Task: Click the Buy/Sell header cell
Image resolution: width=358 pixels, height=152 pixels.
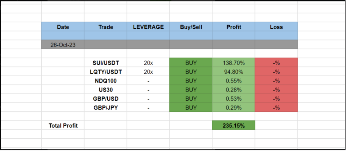Action: pos(191,27)
